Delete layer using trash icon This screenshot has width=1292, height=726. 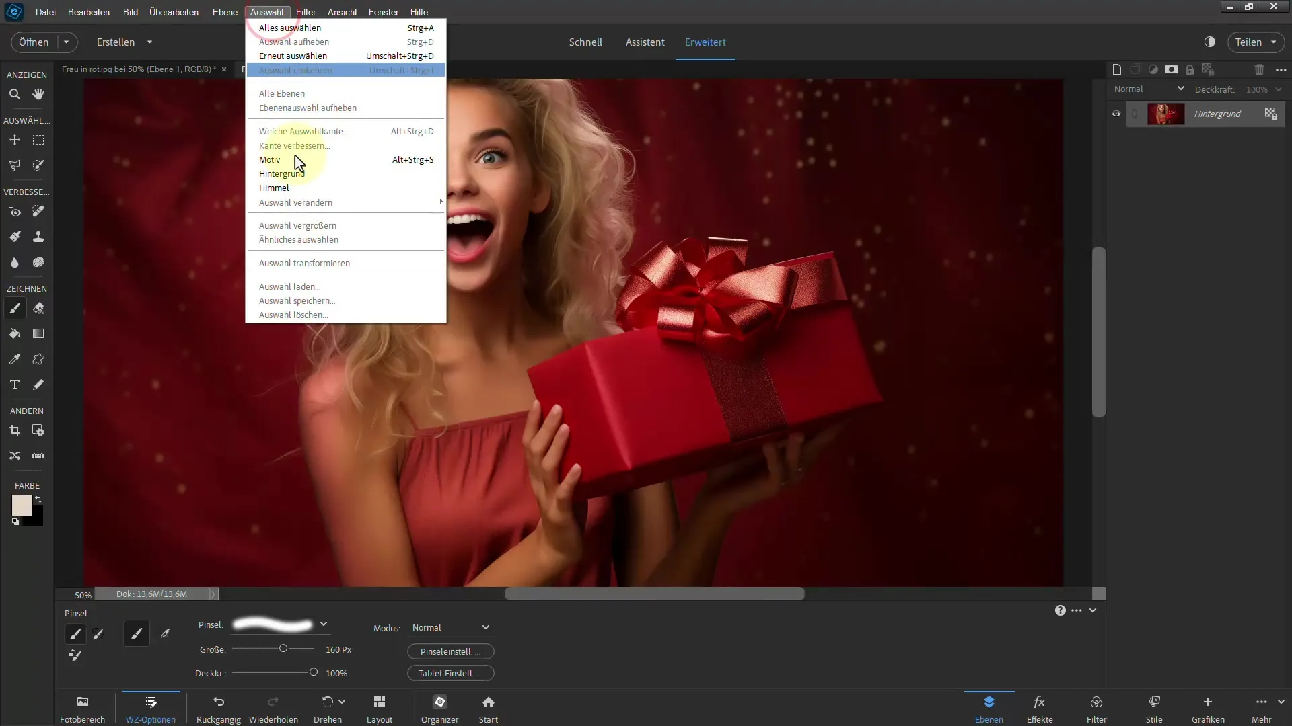click(1259, 69)
